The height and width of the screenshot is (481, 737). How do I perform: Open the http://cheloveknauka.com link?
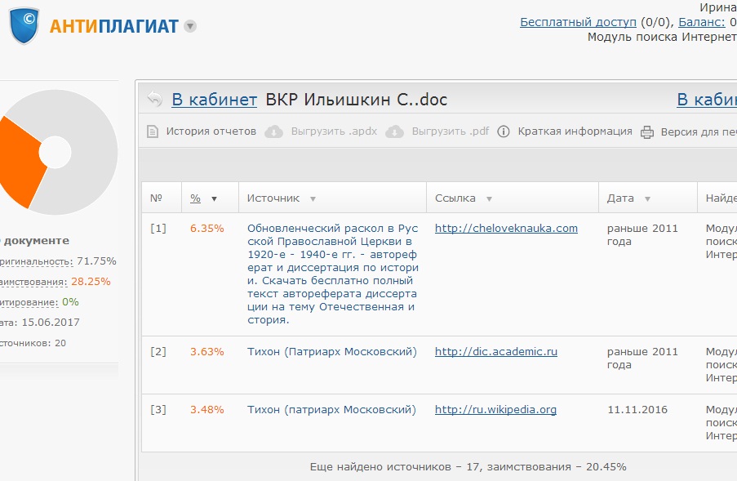(506, 229)
